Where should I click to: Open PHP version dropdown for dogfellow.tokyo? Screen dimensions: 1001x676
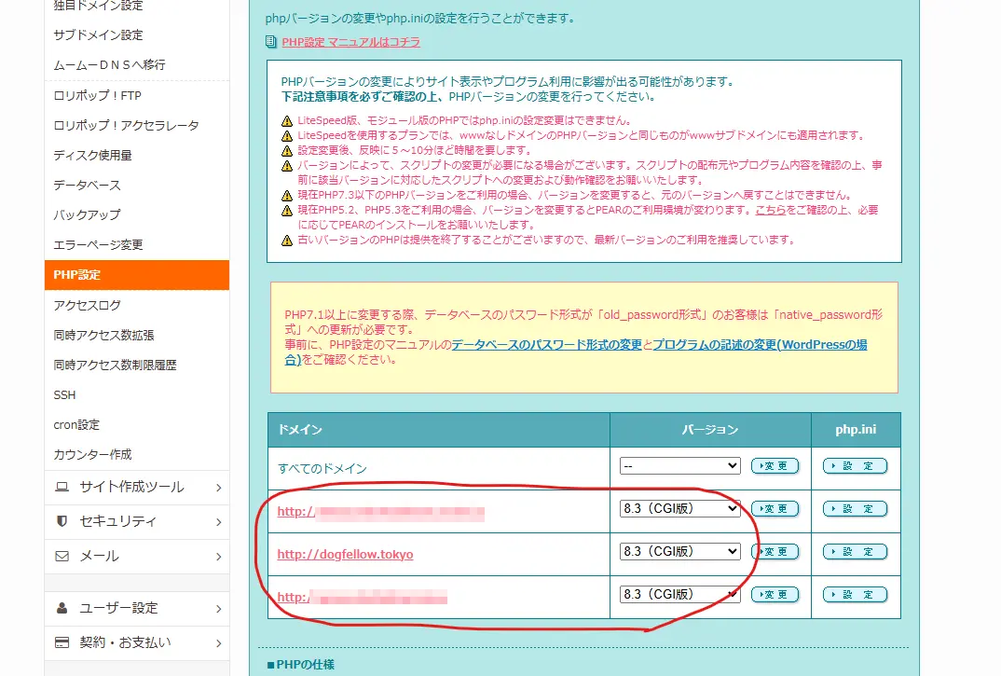tap(679, 552)
